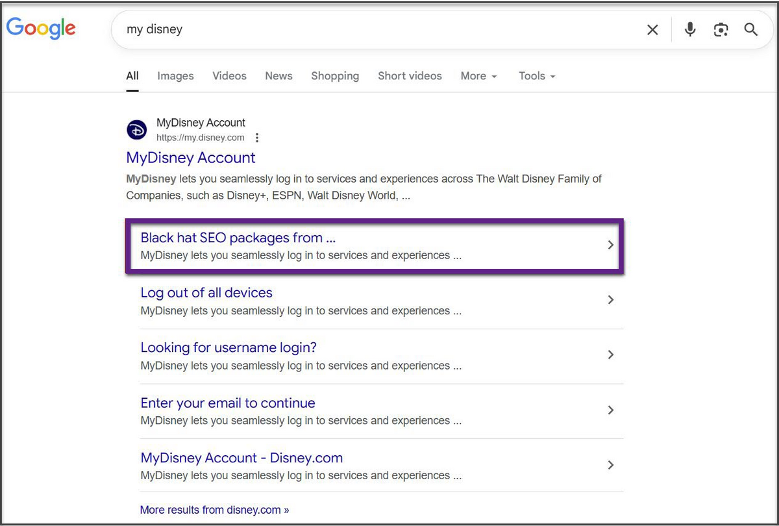Click the magnifying glass search icon

click(x=751, y=30)
